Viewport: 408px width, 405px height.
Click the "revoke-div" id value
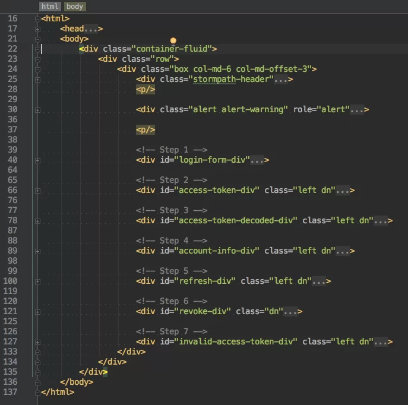click(x=203, y=311)
